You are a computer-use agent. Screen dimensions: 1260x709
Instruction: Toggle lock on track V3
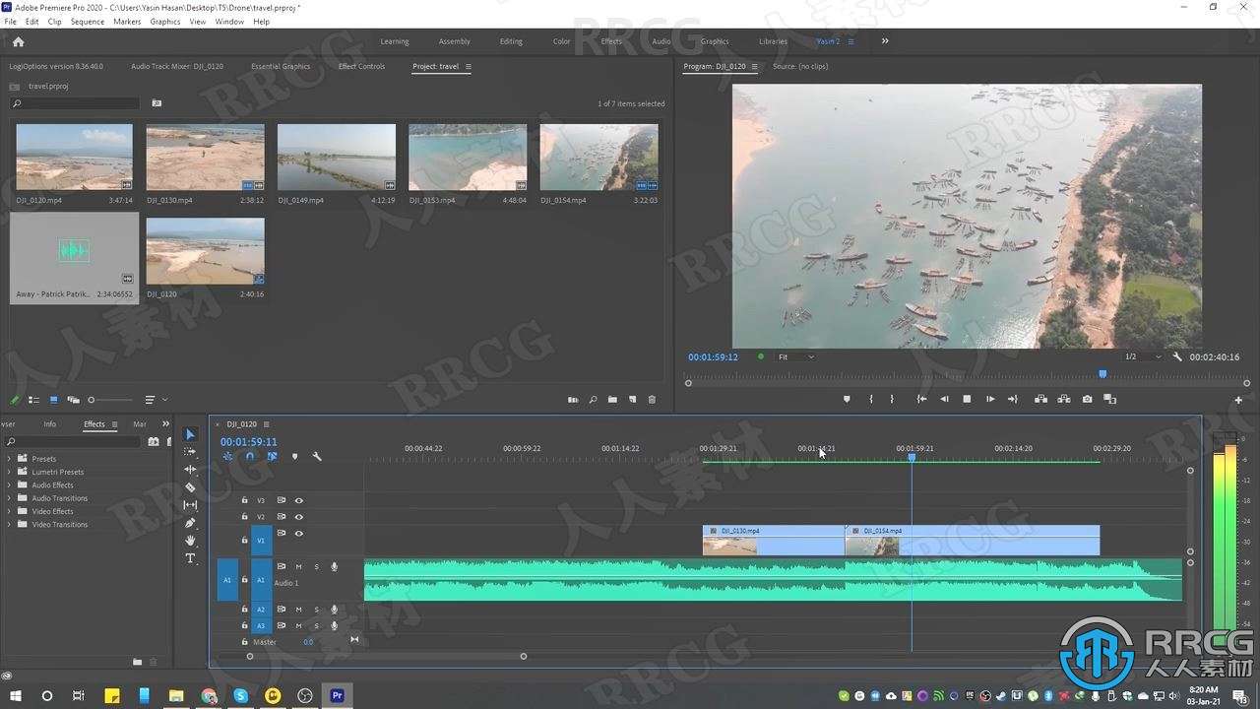244,500
